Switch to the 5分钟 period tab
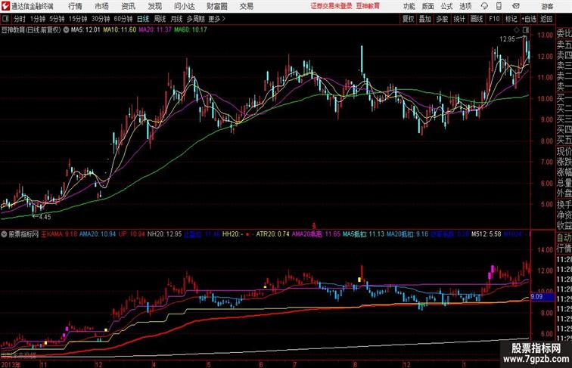The height and width of the screenshot is (368, 572). [57, 19]
